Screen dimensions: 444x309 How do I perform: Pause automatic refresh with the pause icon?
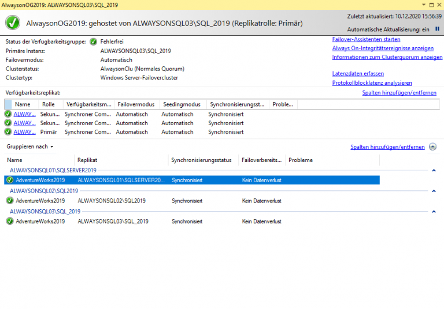click(x=437, y=29)
